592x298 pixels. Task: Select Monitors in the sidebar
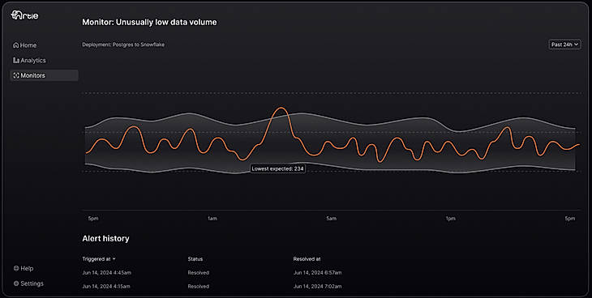pyautogui.click(x=44, y=75)
